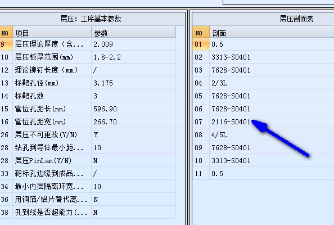This screenshot has height=225, width=334.
Task: Select the 2116-S0401 section row
Action: pyautogui.click(x=263, y=122)
